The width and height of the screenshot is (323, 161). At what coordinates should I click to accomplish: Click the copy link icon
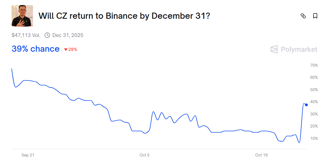[x=303, y=16]
